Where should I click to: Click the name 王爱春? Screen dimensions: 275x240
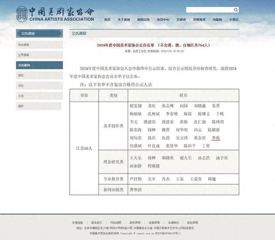(x=196, y=179)
